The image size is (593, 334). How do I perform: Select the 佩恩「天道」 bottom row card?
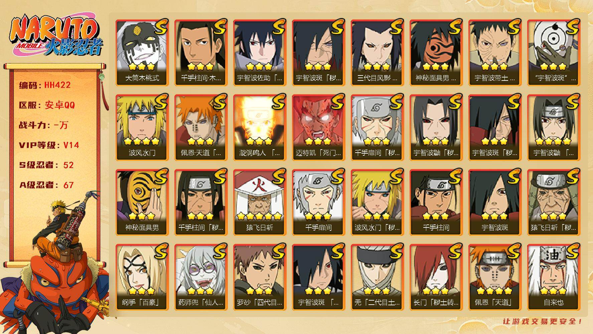point(495,277)
